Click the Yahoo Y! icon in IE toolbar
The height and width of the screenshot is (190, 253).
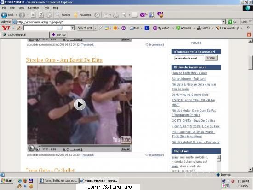coord(143,15)
